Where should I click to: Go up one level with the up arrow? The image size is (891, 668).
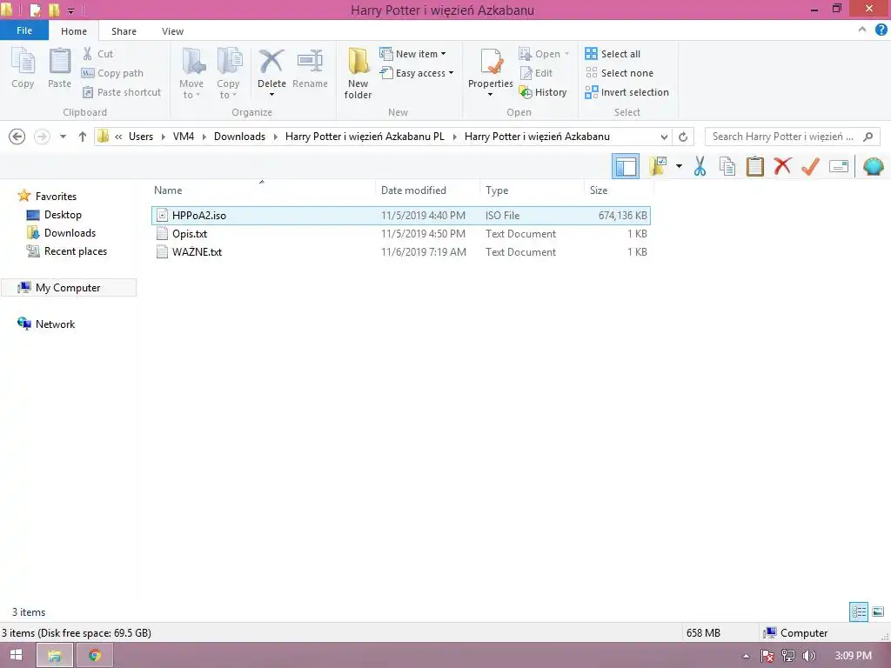(83, 137)
